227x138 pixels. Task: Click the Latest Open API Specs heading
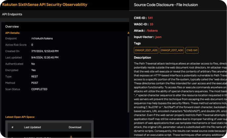(x=20, y=117)
